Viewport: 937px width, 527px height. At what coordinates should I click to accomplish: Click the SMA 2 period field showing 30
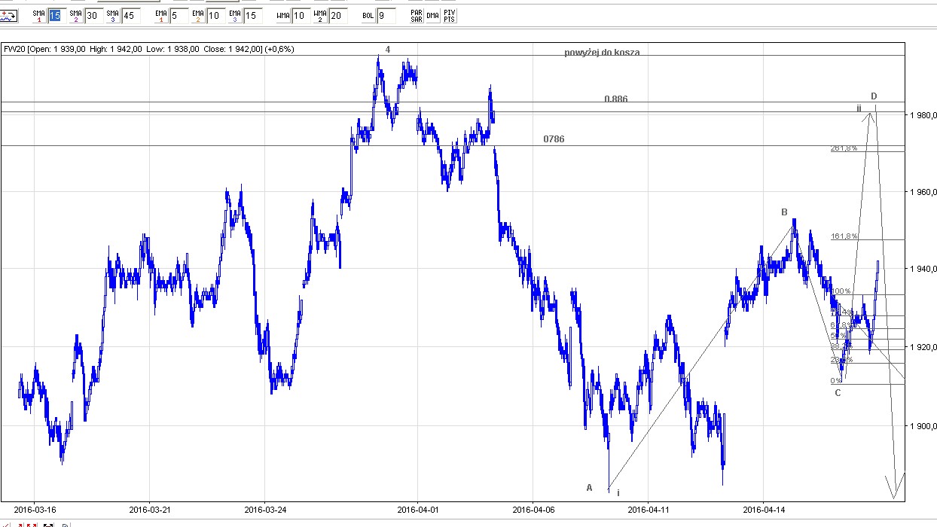[92, 16]
